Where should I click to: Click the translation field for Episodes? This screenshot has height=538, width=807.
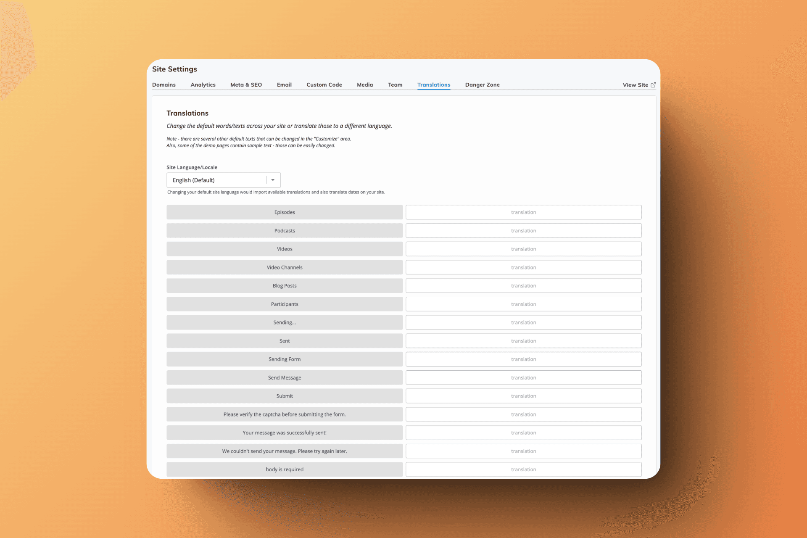[x=523, y=212]
